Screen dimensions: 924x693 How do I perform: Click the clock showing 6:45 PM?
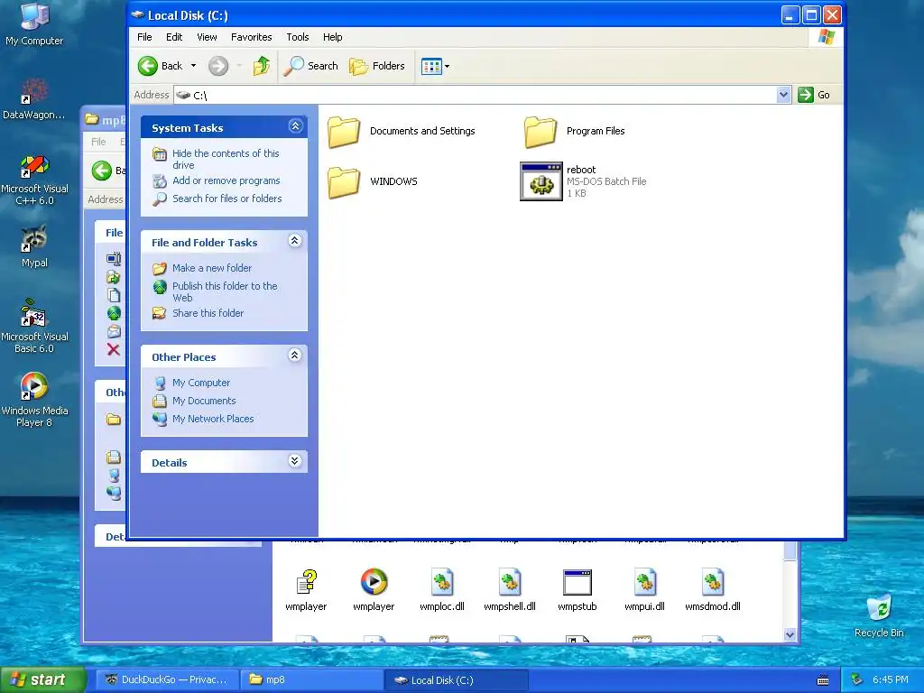pyautogui.click(x=891, y=680)
